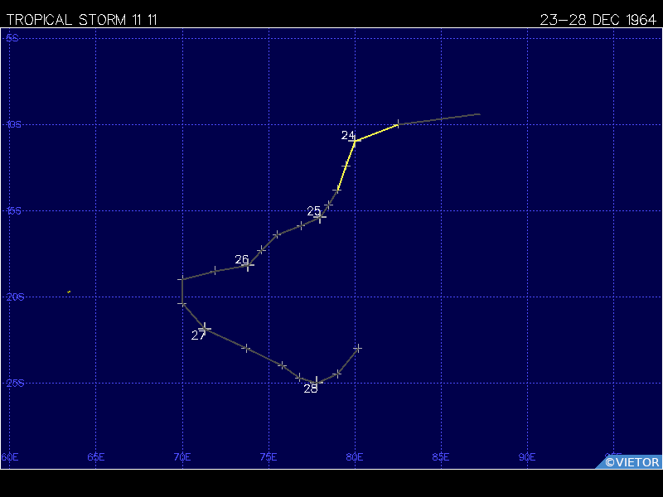
Task: Click the 75E longitude label
Action: 269,457
